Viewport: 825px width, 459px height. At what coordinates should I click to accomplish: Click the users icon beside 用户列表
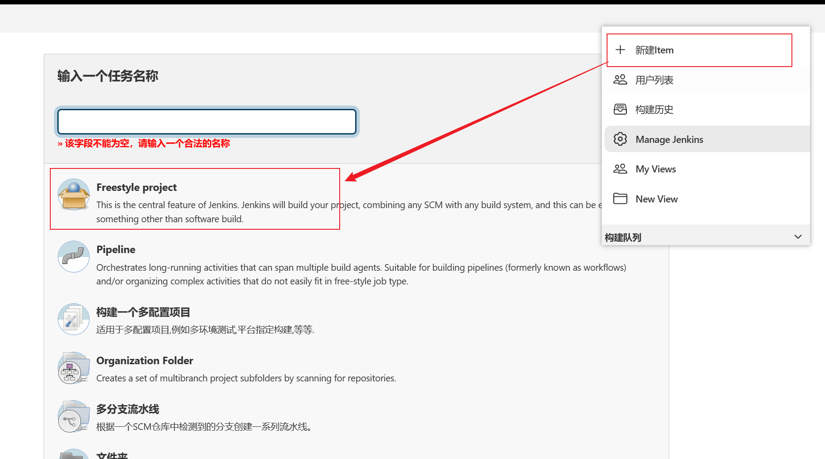(x=620, y=80)
